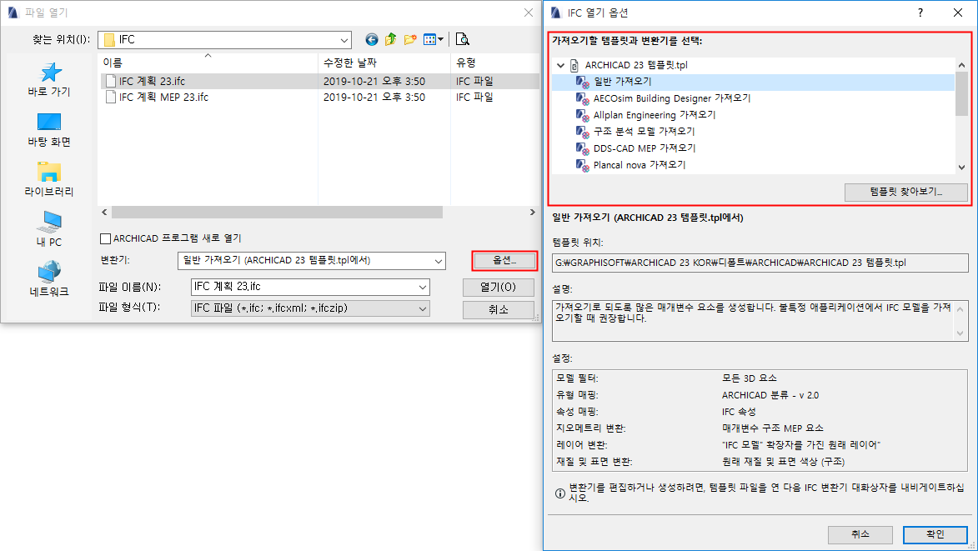Click 취소 in the IFC 열기 옵션 dialog
Image resolution: width=978 pixels, height=551 pixels.
click(x=860, y=535)
